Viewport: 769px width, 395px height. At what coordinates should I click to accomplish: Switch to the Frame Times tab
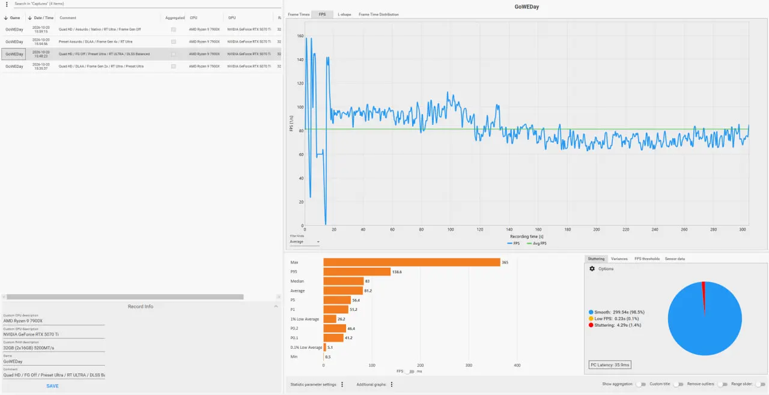coord(299,14)
